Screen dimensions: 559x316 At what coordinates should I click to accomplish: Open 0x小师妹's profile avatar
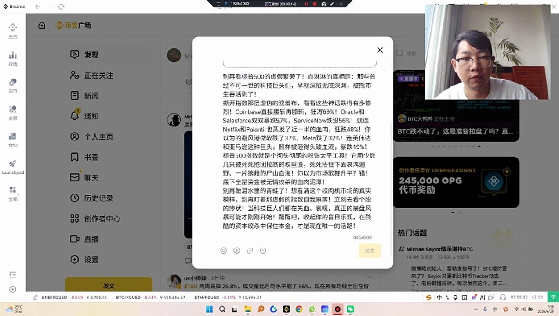174,281
